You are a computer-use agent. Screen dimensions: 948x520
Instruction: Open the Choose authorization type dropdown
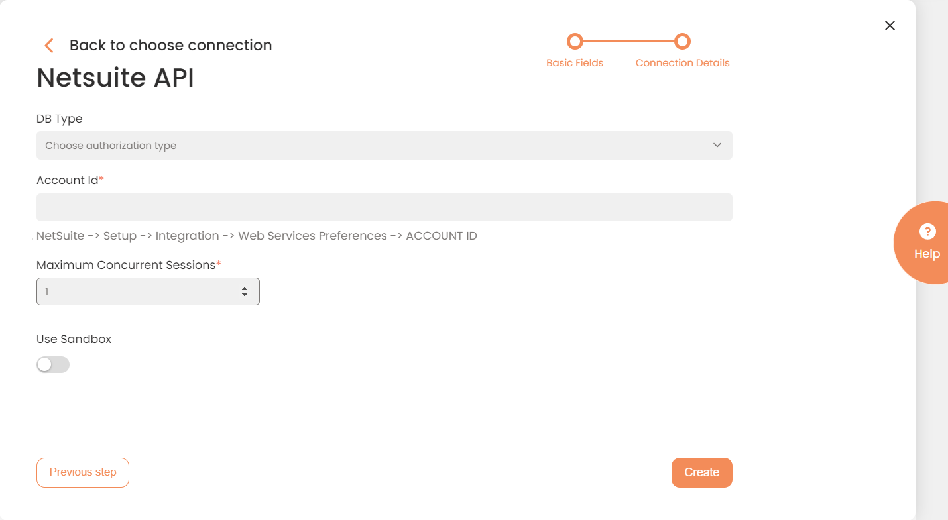[385, 145]
